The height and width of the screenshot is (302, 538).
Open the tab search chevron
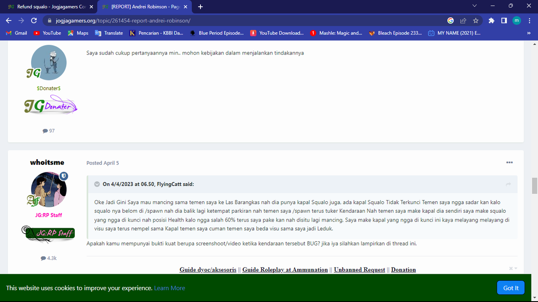[475, 6]
